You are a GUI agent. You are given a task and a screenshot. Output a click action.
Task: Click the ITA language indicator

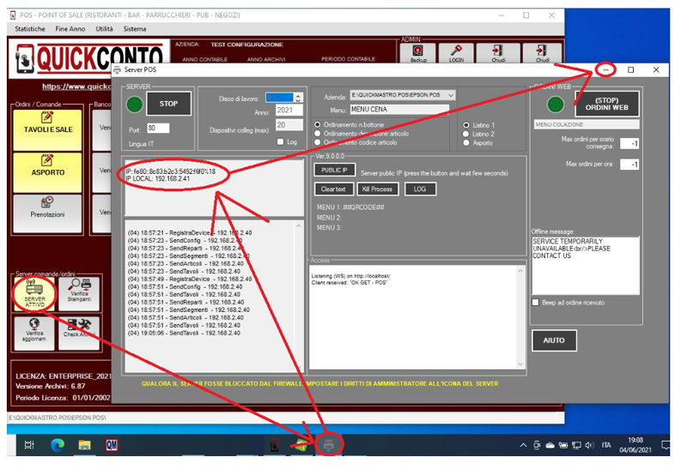(x=606, y=445)
